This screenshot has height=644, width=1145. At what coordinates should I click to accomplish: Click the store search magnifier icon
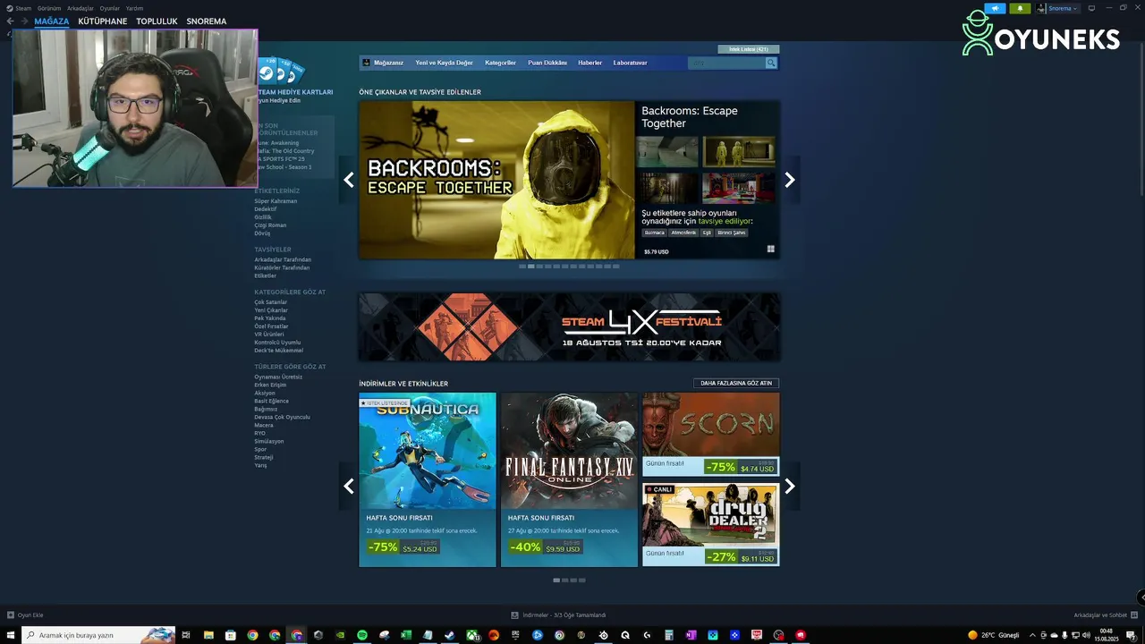click(x=771, y=63)
